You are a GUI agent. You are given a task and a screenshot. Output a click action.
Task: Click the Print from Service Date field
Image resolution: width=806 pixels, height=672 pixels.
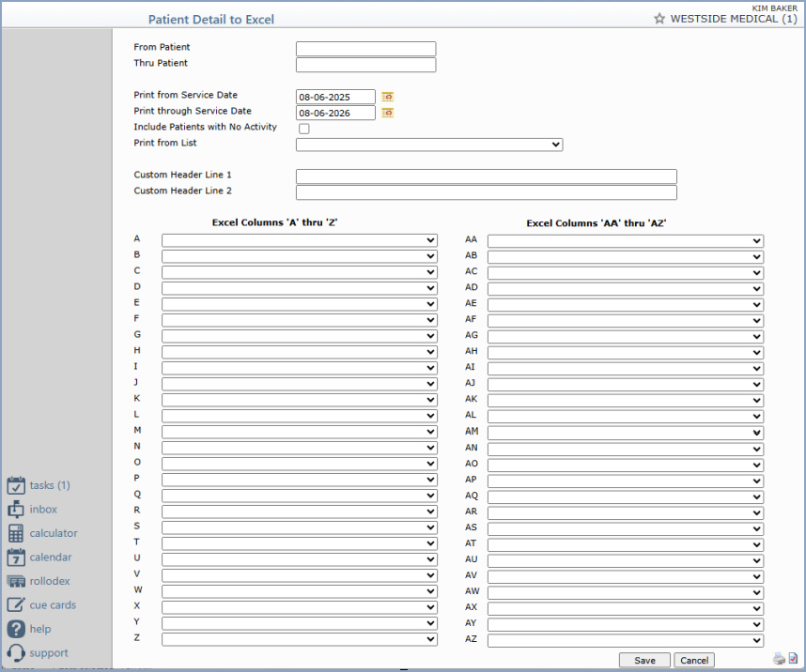coord(335,97)
